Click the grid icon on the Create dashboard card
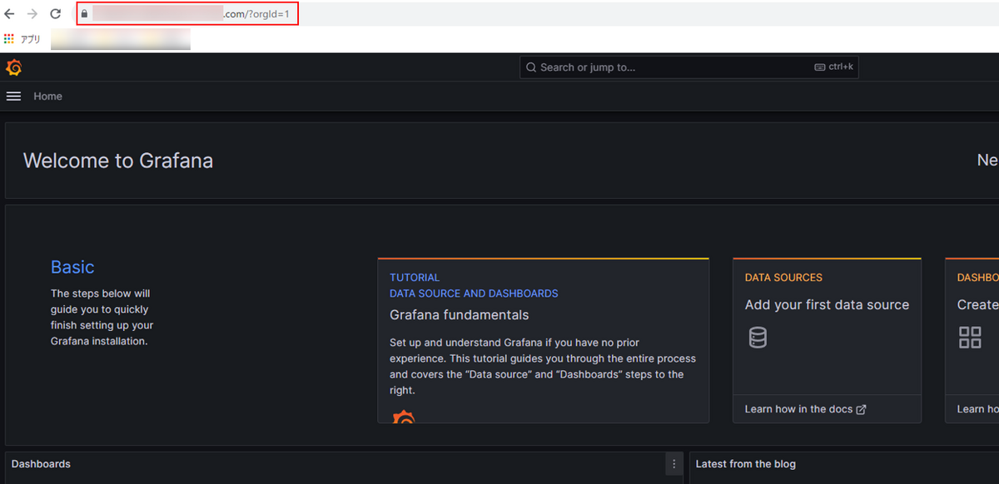This screenshot has width=999, height=484. point(970,337)
